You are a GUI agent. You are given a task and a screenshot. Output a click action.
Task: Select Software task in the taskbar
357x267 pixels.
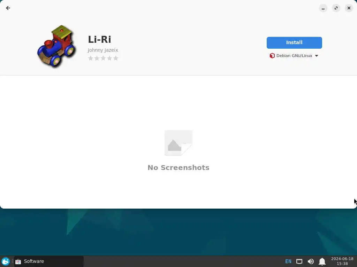(49, 261)
